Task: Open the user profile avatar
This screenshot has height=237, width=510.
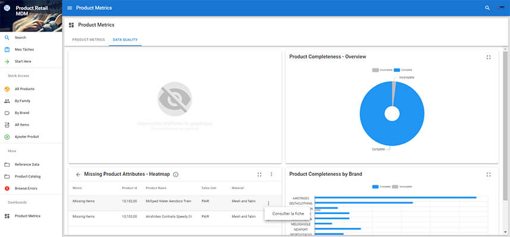Action: tap(501, 8)
